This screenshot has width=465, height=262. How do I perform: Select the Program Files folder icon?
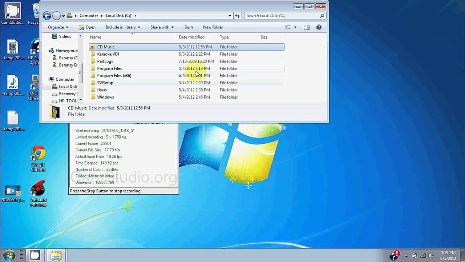[93, 68]
